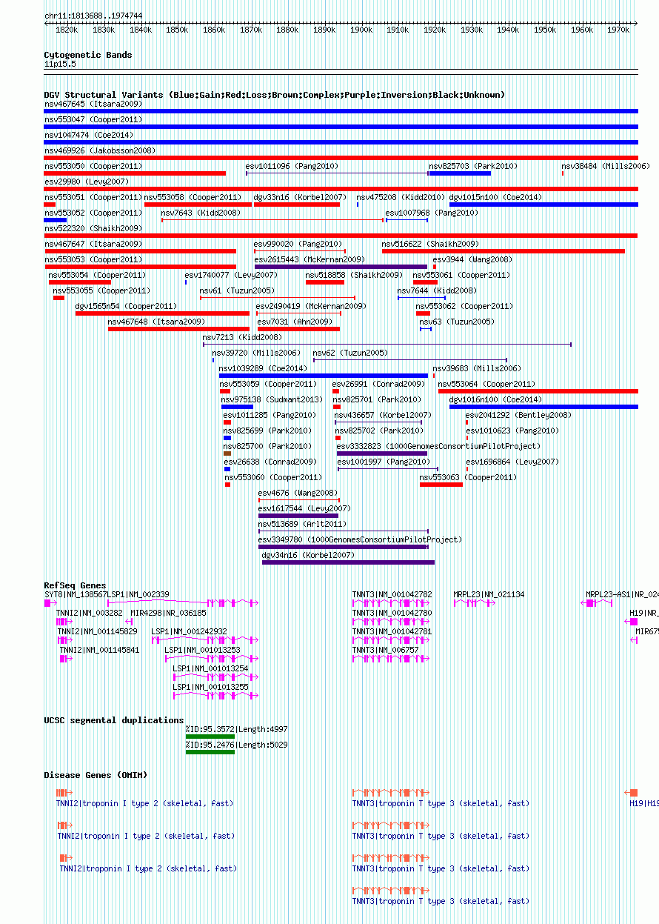Select transcript LSP1|NM_001013255
The image size is (659, 924).
pyautogui.click(x=210, y=687)
